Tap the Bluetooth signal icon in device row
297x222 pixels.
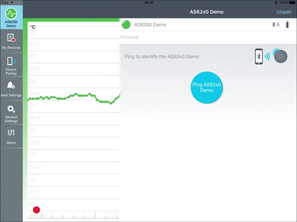(x=275, y=25)
